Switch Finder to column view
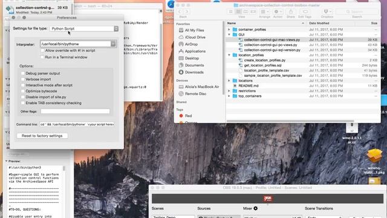Image resolution: width=387 pixels, height=218 pixels. click(x=246, y=12)
